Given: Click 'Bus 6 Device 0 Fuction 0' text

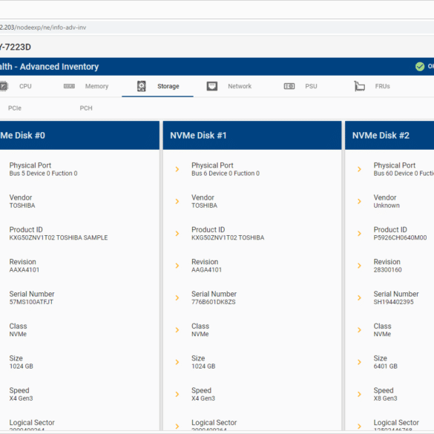Looking at the screenshot, I should [x=226, y=174].
